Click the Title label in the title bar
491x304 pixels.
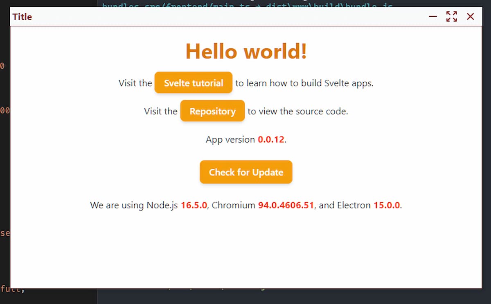22,17
